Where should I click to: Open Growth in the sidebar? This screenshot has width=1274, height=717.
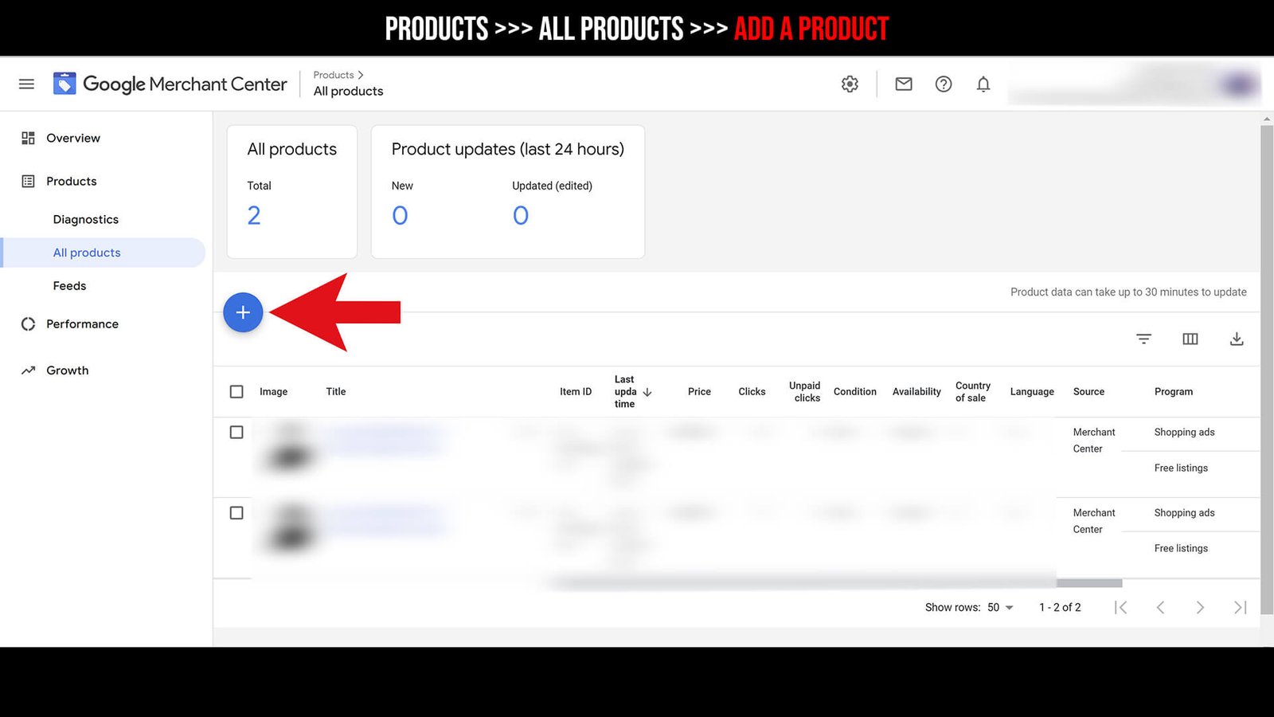(68, 370)
